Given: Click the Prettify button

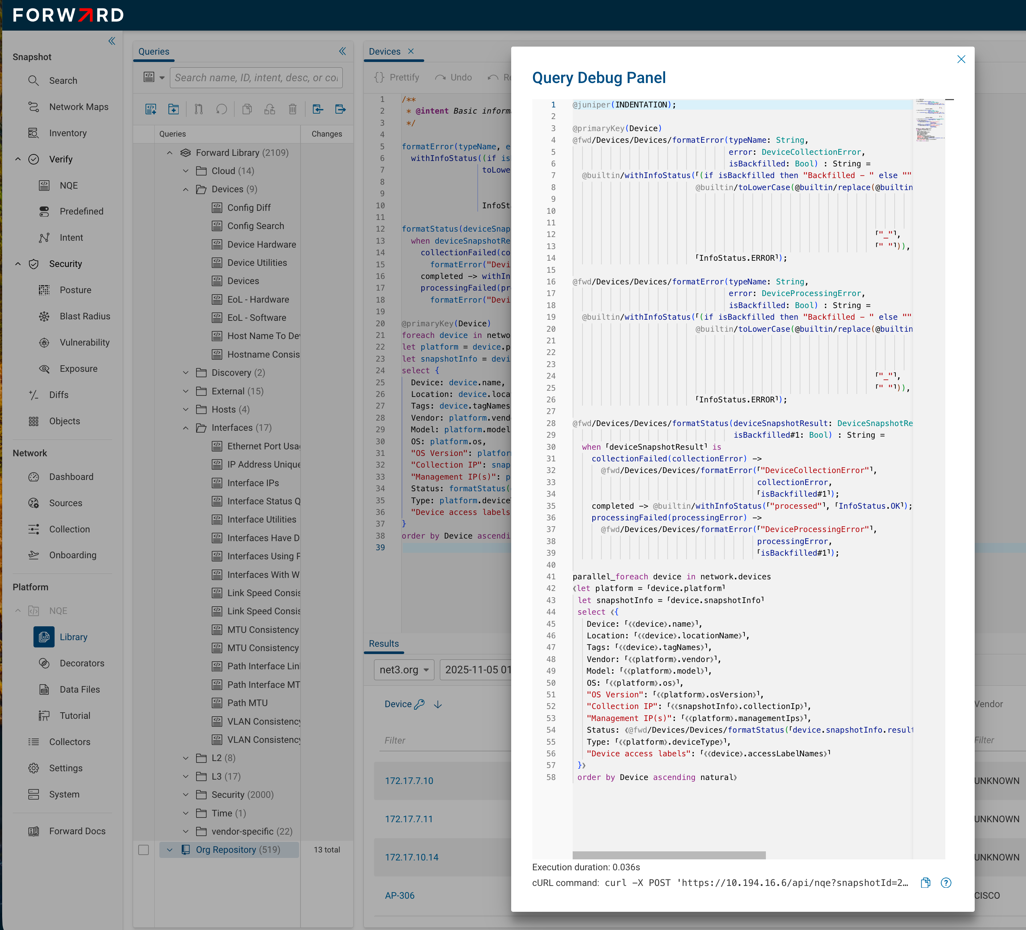Looking at the screenshot, I should pyautogui.click(x=397, y=78).
